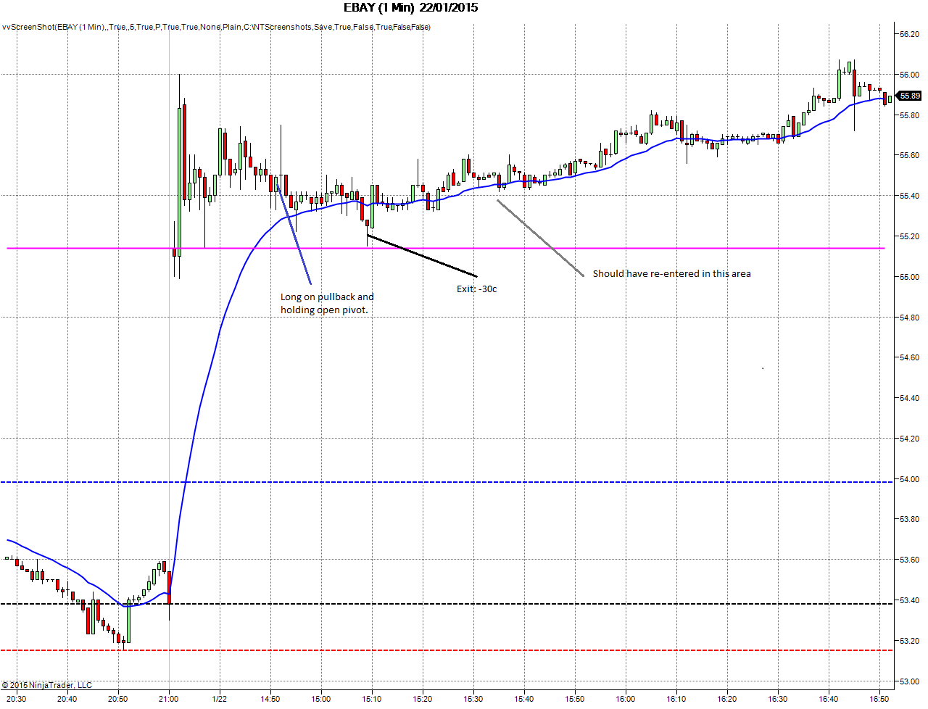Click the 'Should have re-entered in this area' note
This screenshot has width=928, height=709.
point(672,273)
